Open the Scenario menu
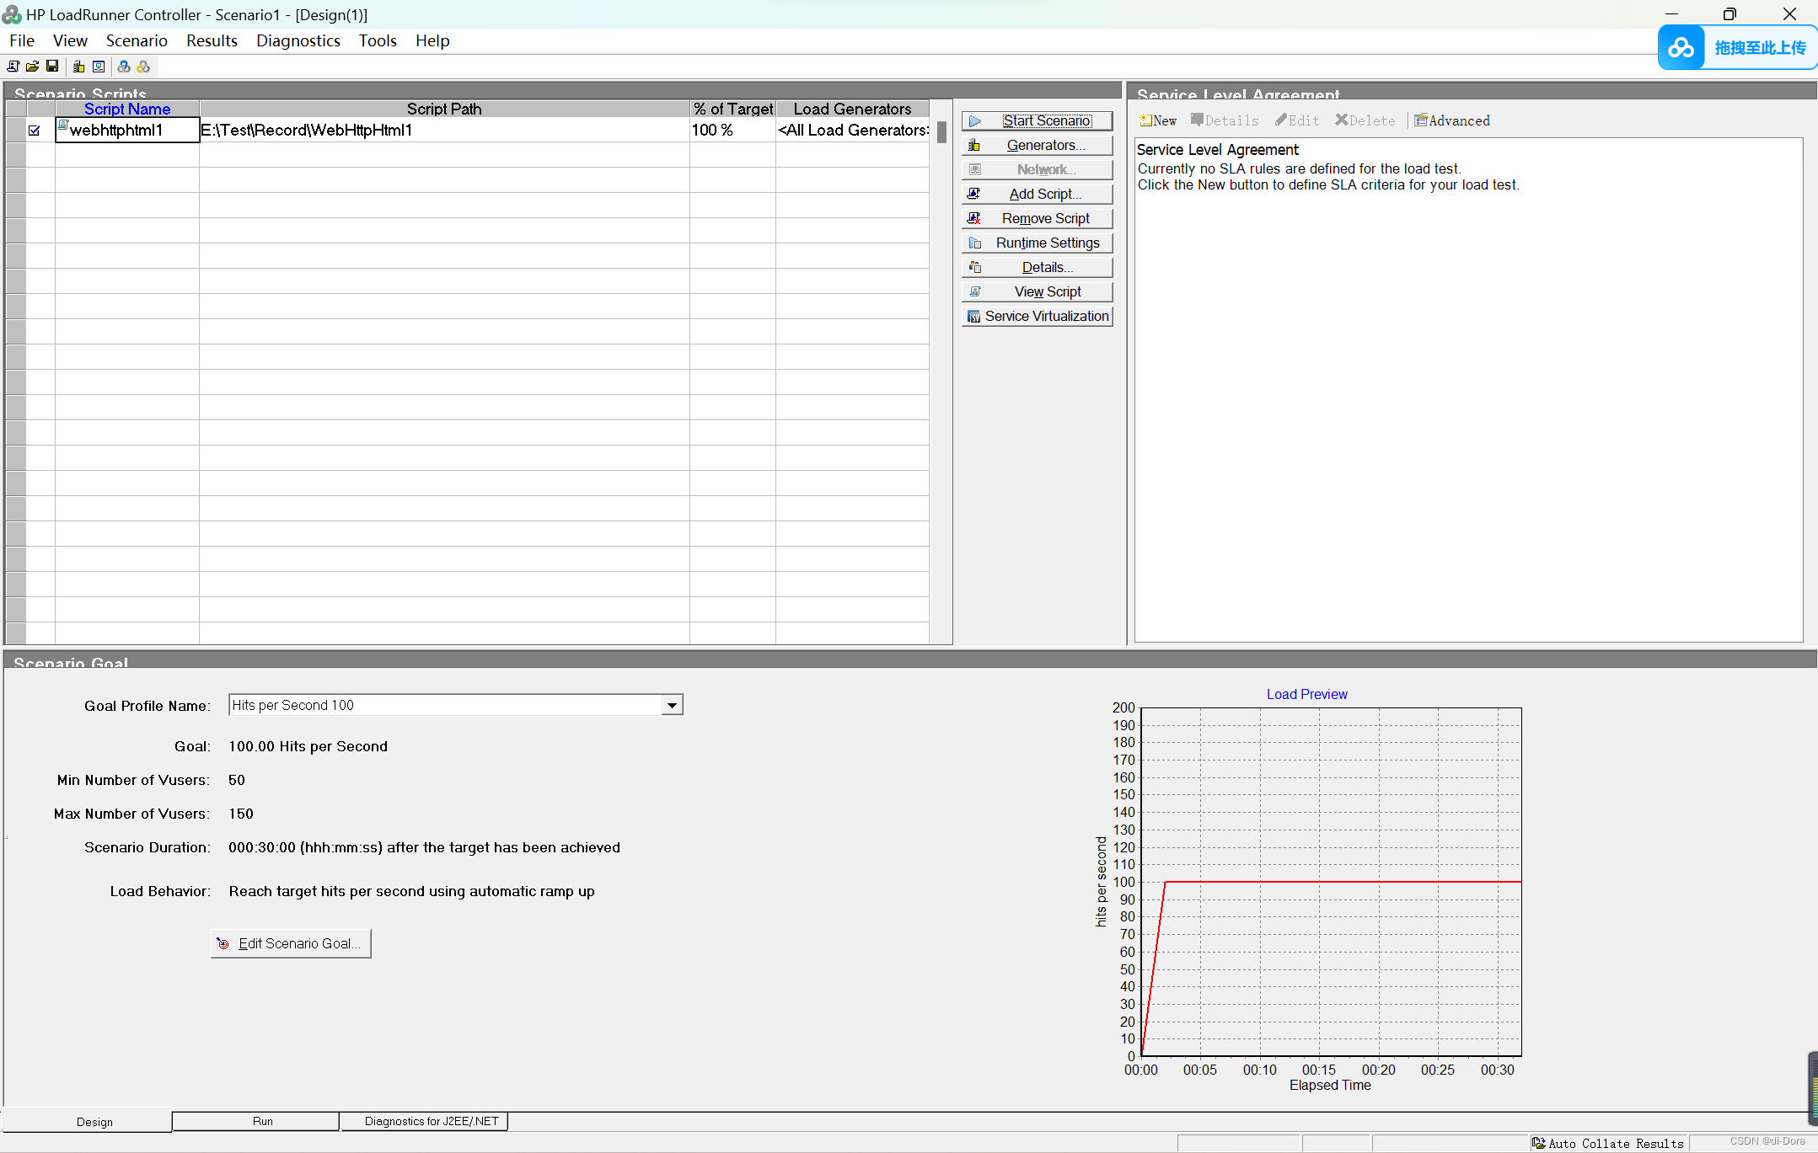This screenshot has width=1818, height=1153. point(136,40)
